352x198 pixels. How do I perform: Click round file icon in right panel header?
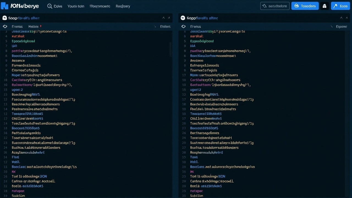(183, 18)
